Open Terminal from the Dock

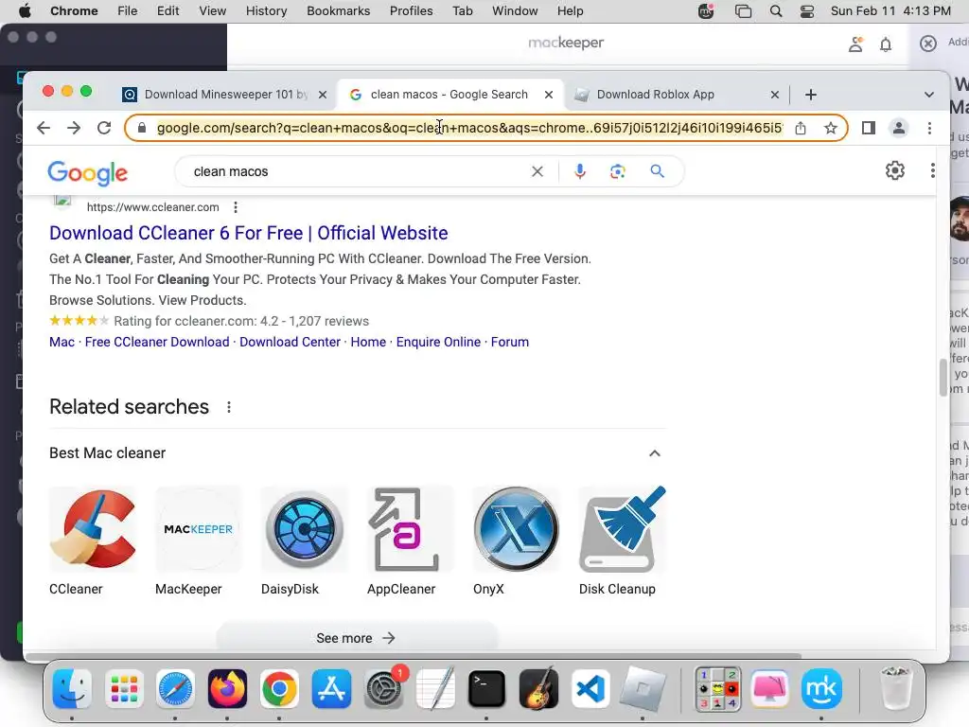[487, 689]
